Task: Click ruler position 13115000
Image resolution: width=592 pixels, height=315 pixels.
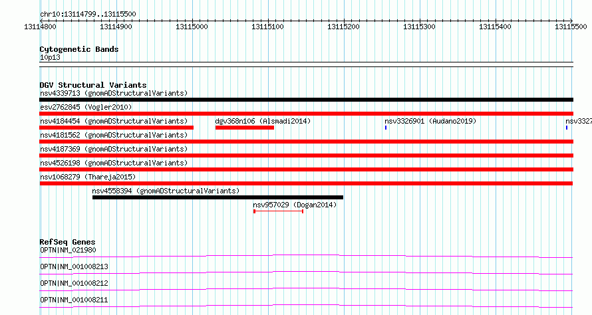Action: 192,27
